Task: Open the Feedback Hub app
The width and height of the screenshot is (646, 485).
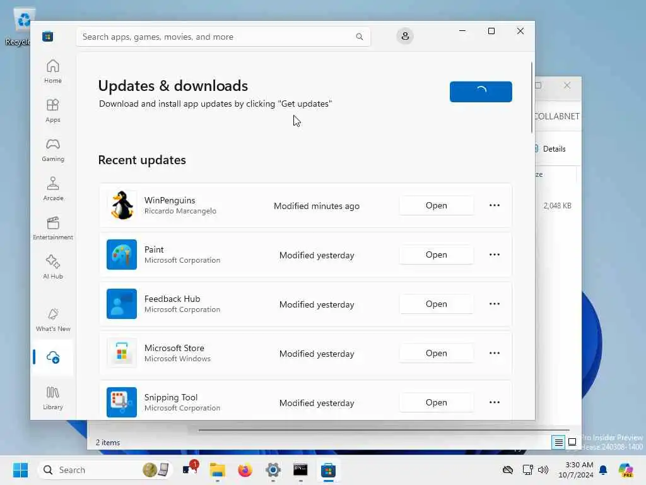Action: click(x=437, y=304)
